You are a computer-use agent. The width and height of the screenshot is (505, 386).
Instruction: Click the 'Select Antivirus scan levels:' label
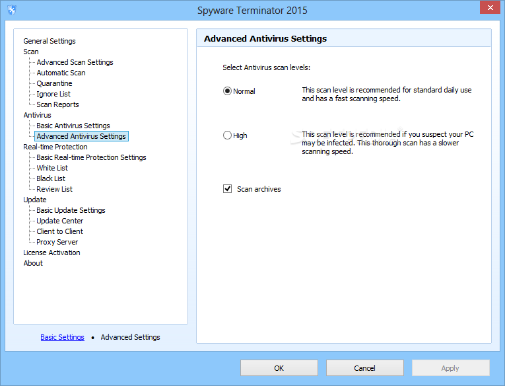[x=266, y=67]
